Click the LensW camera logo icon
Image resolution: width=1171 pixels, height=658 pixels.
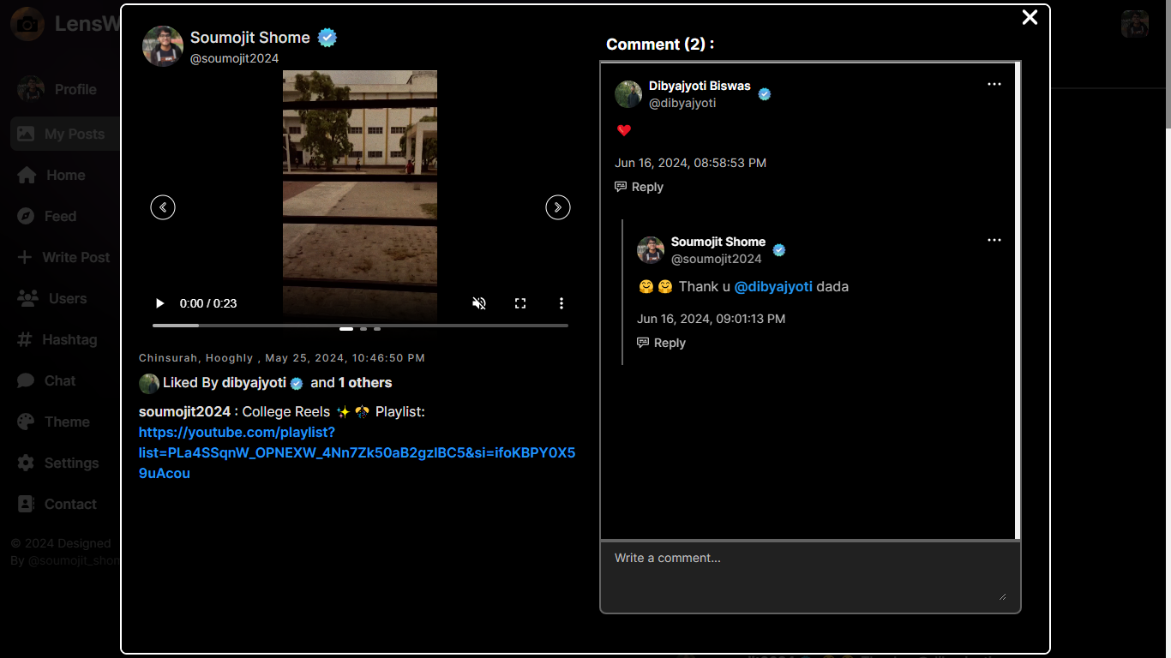(27, 24)
